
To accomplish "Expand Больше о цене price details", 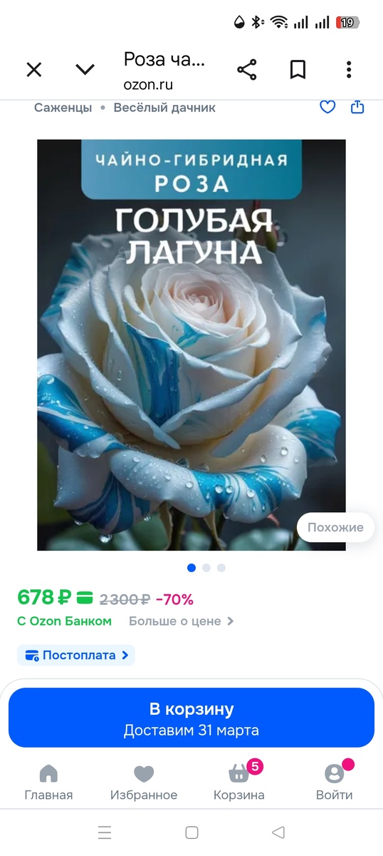I will click(x=182, y=621).
